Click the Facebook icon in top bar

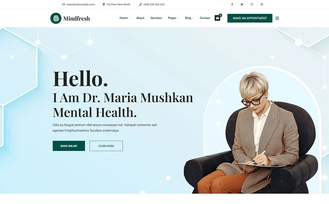coord(232,4)
